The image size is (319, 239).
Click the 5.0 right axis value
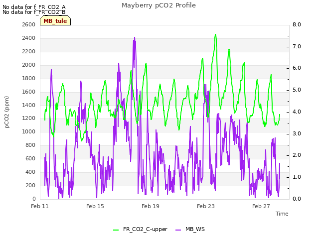pyautogui.click(x=297, y=90)
